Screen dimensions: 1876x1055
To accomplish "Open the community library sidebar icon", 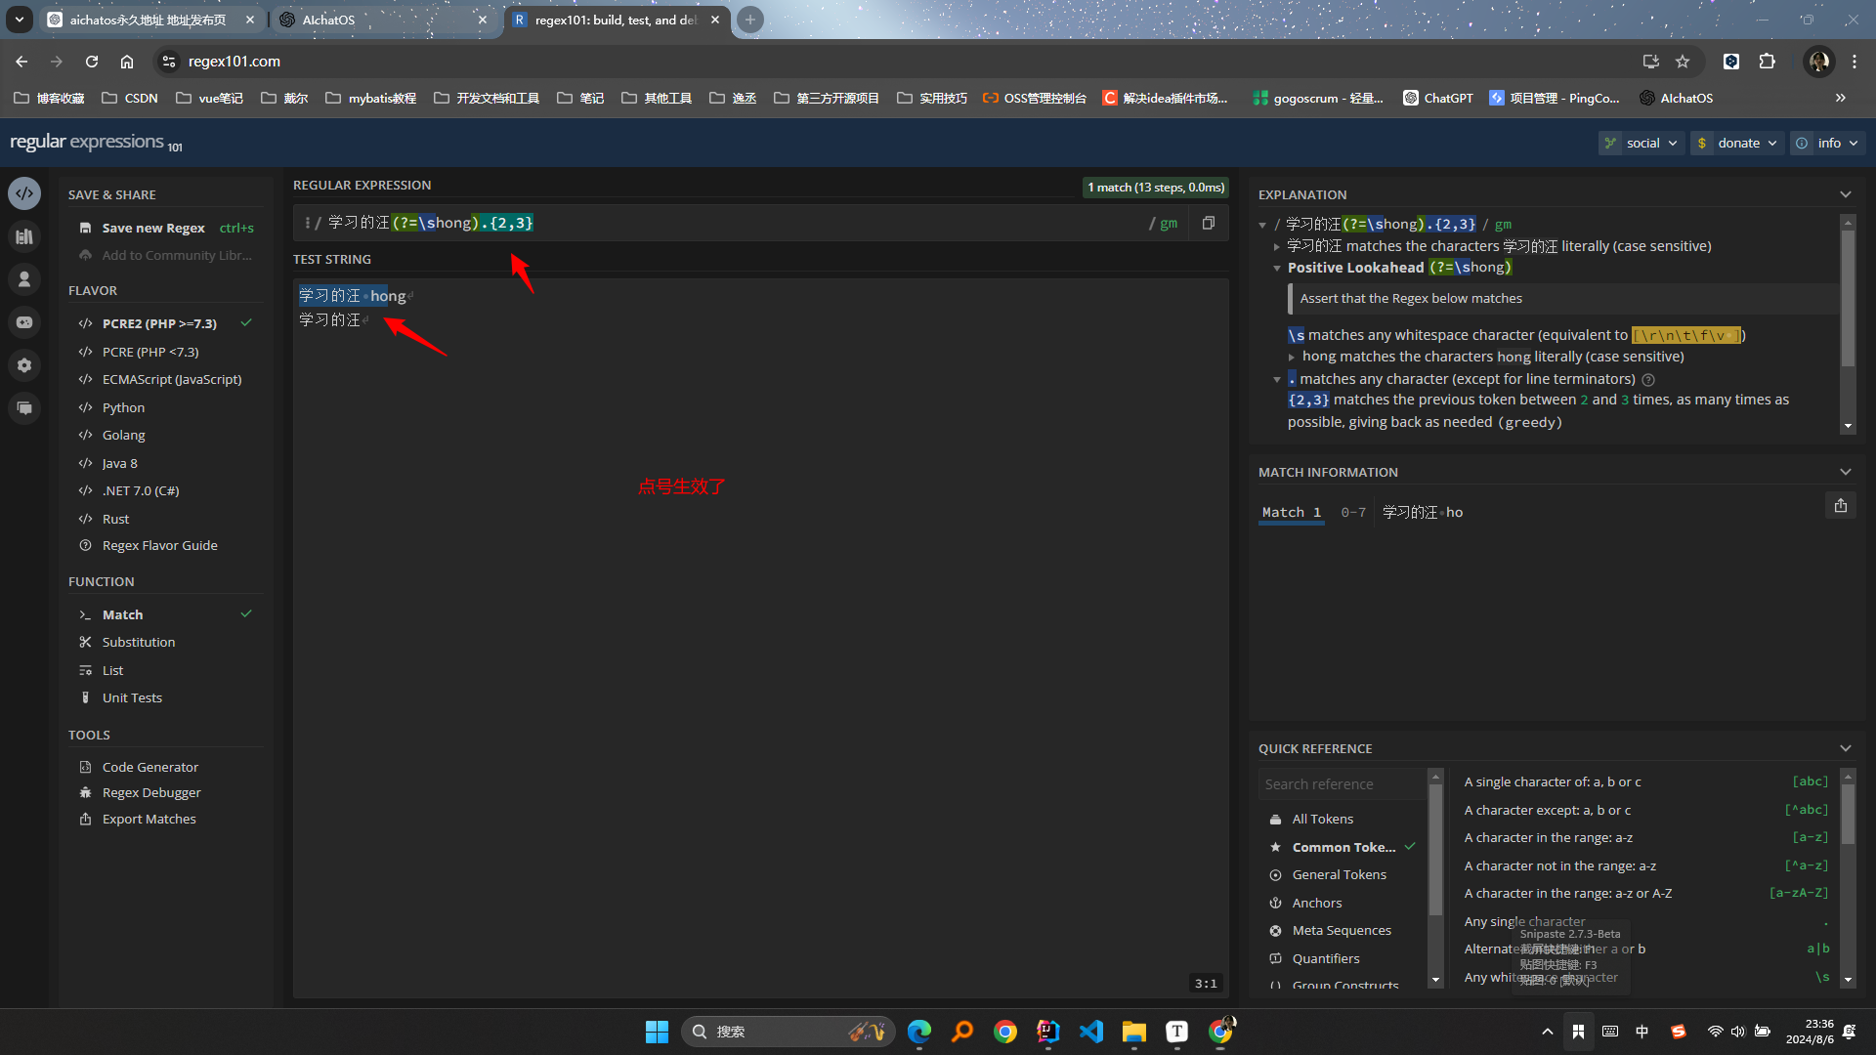I will [x=24, y=236].
